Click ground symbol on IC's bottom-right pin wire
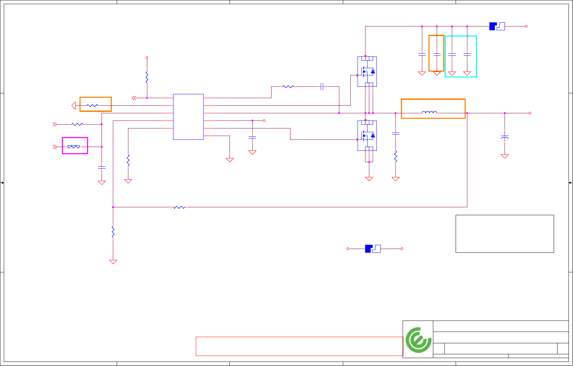Viewport: 573px width, 366px height. pos(230,160)
